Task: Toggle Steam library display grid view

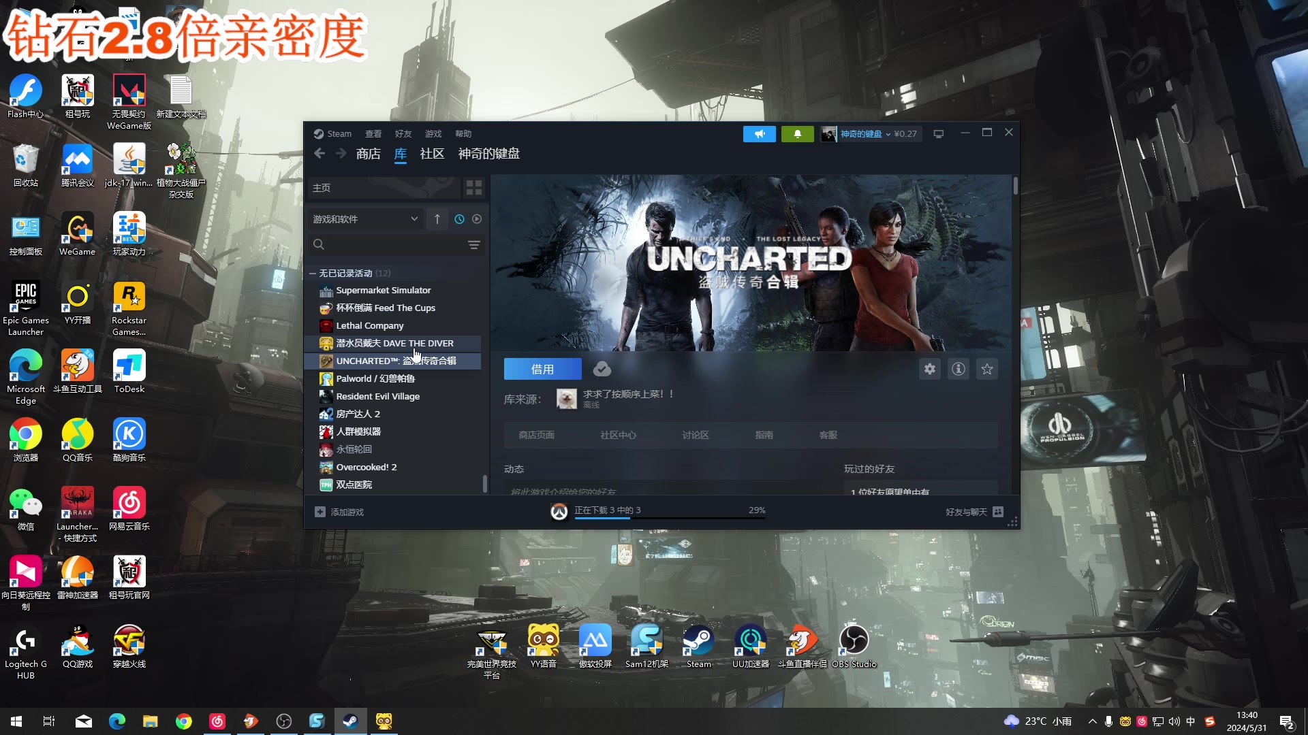Action: pyautogui.click(x=473, y=186)
